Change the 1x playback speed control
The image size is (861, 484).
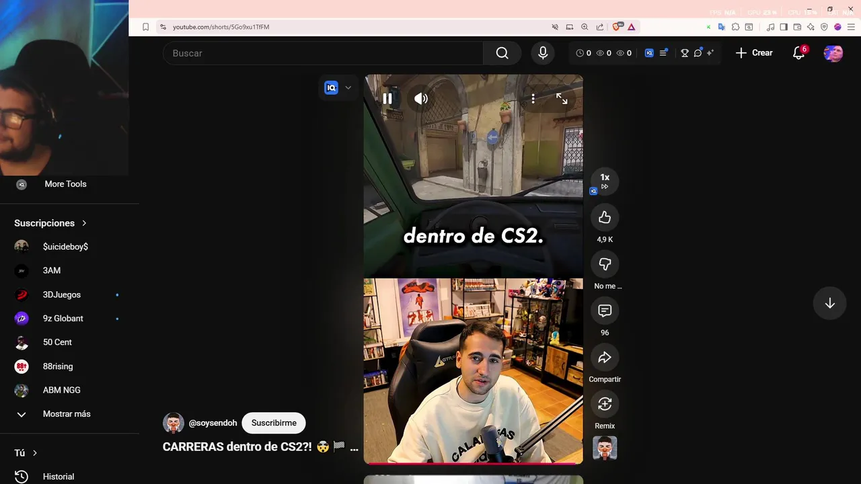[x=605, y=182]
